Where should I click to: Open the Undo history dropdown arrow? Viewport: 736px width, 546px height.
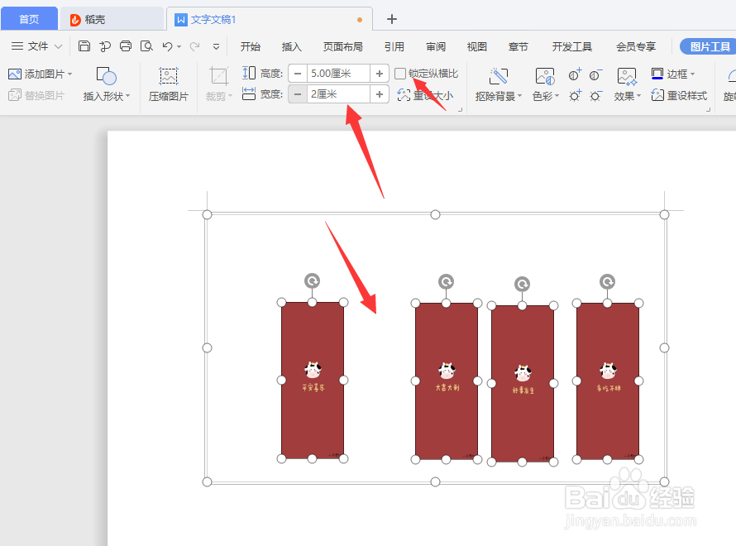tap(179, 46)
